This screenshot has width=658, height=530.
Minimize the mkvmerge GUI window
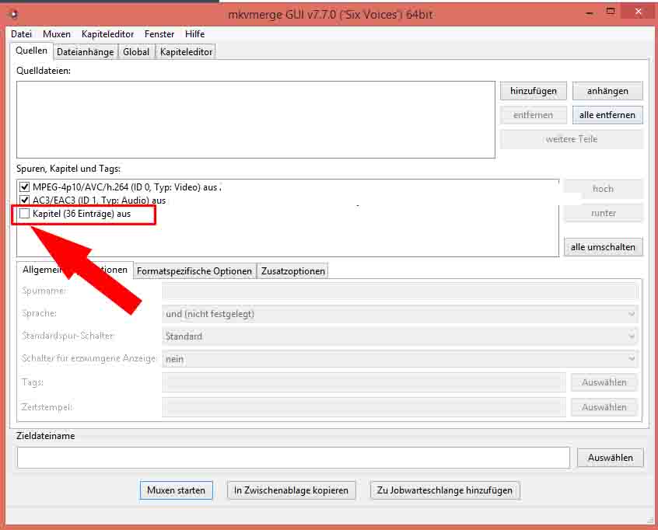pos(590,12)
